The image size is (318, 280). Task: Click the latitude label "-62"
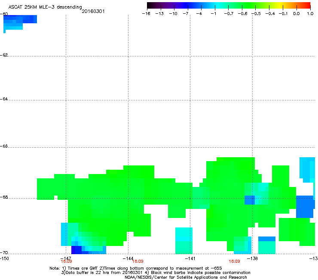(4, 55)
